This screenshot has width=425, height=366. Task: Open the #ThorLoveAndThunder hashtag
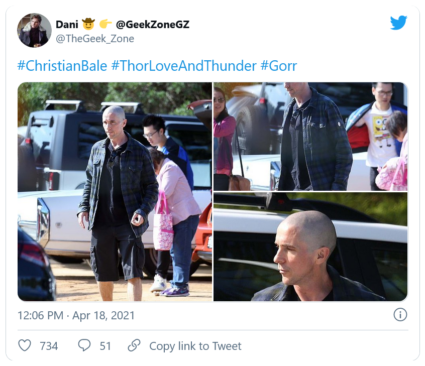coord(184,66)
